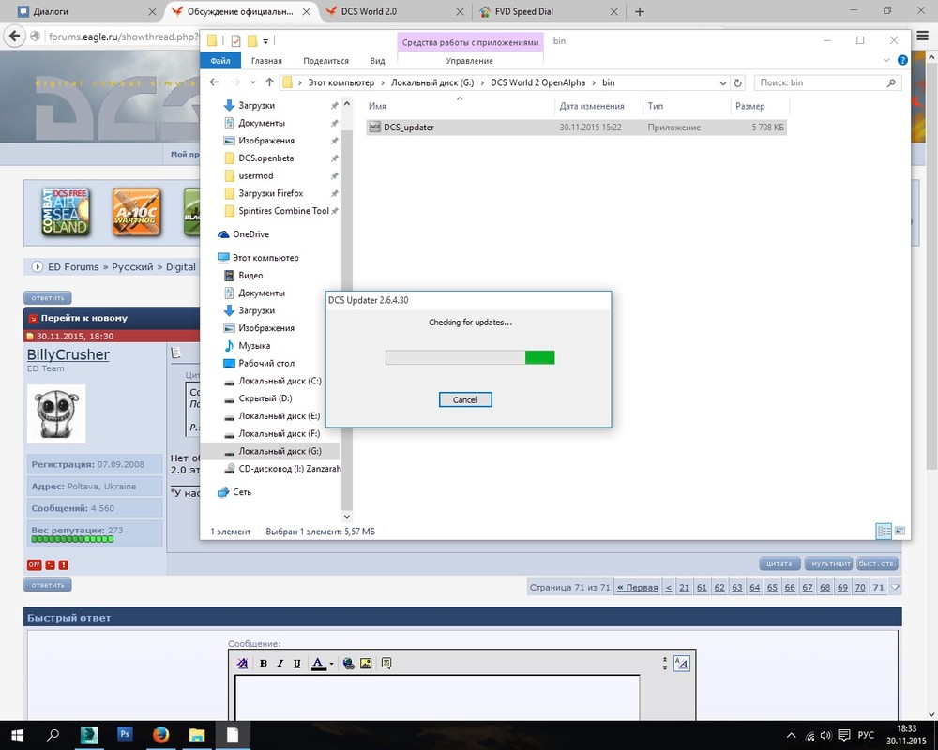Select Загрузки in quick access

(x=256, y=105)
